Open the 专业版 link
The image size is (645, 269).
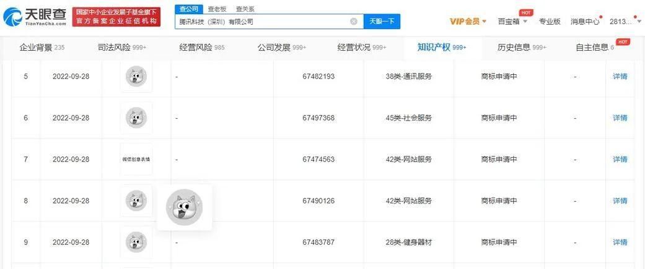[550, 22]
